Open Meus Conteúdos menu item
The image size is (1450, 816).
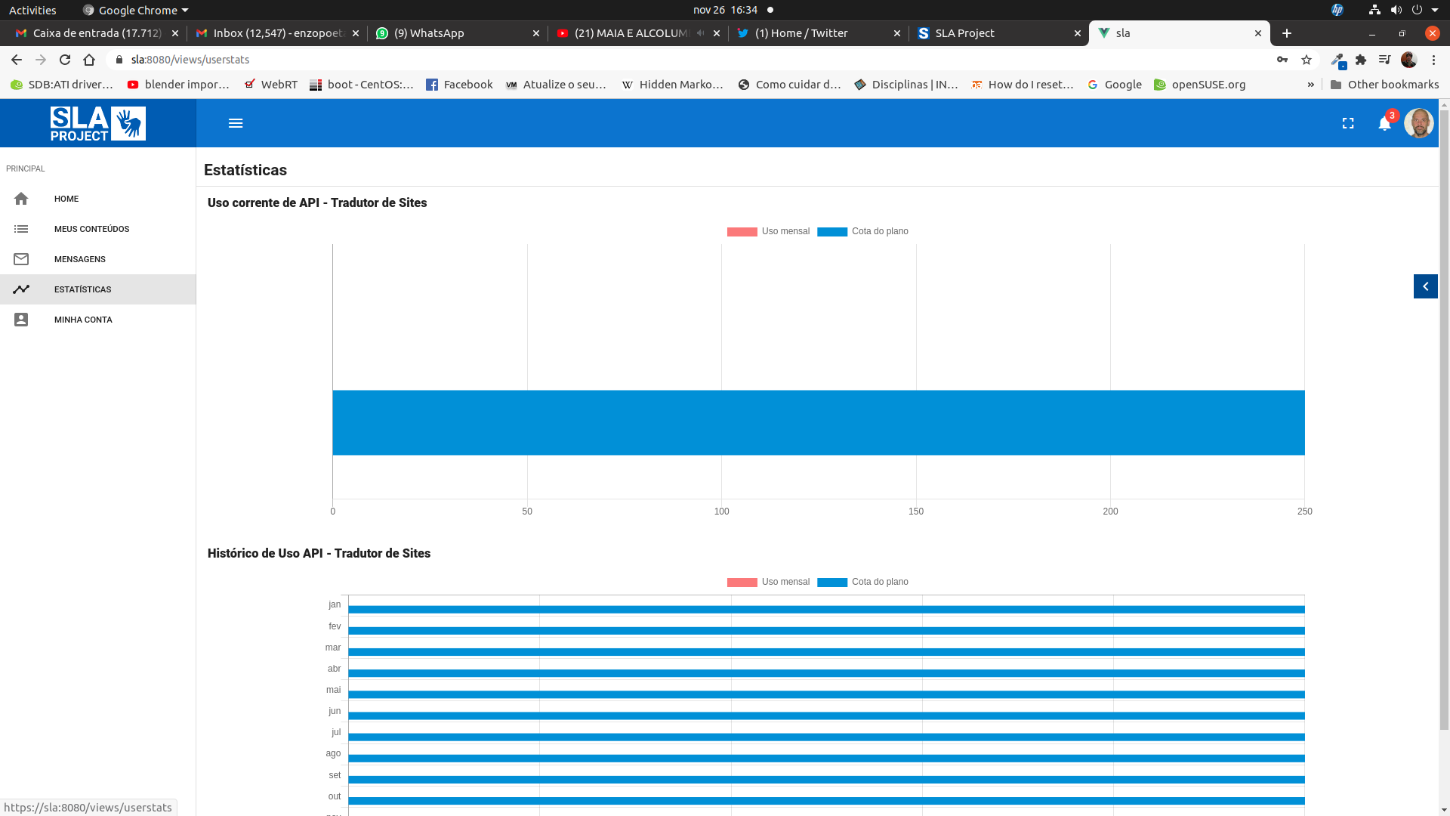[x=91, y=229]
